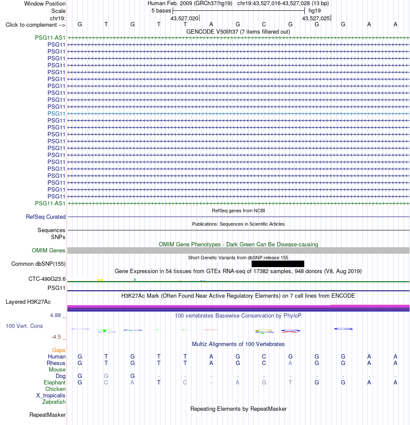The width and height of the screenshot is (410, 425).
Task: Click the 'chr19:' base position label
Action: tap(57, 19)
